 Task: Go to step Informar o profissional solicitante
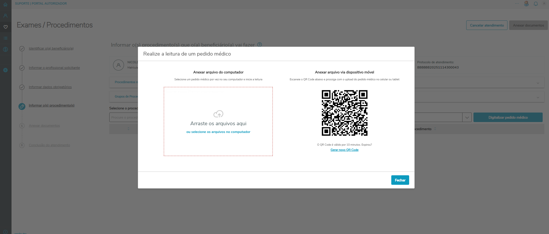[54, 68]
